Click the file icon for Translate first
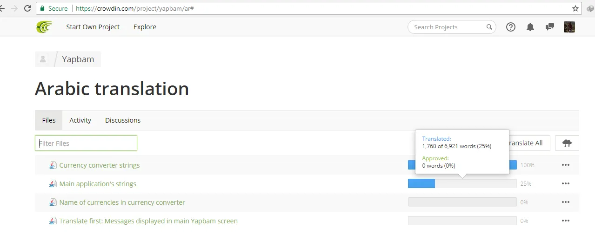This screenshot has height=241, width=595. [x=53, y=221]
